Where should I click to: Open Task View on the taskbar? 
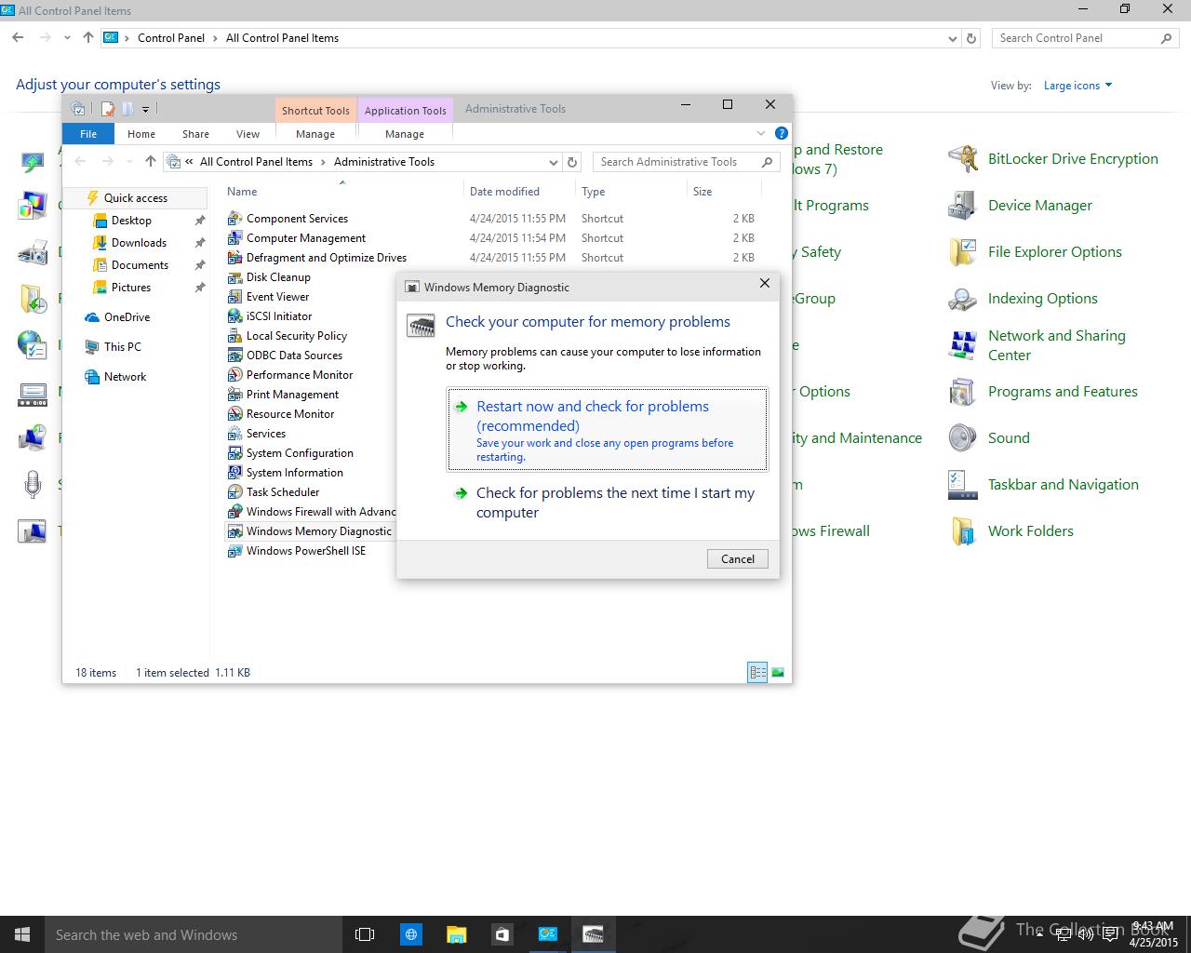(365, 934)
